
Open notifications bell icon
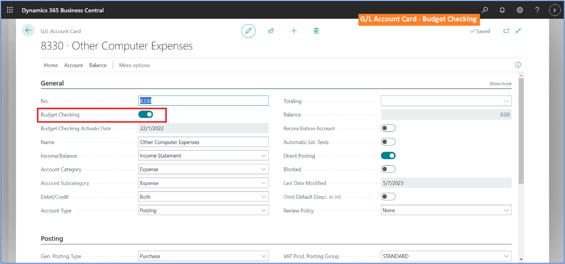(x=502, y=10)
